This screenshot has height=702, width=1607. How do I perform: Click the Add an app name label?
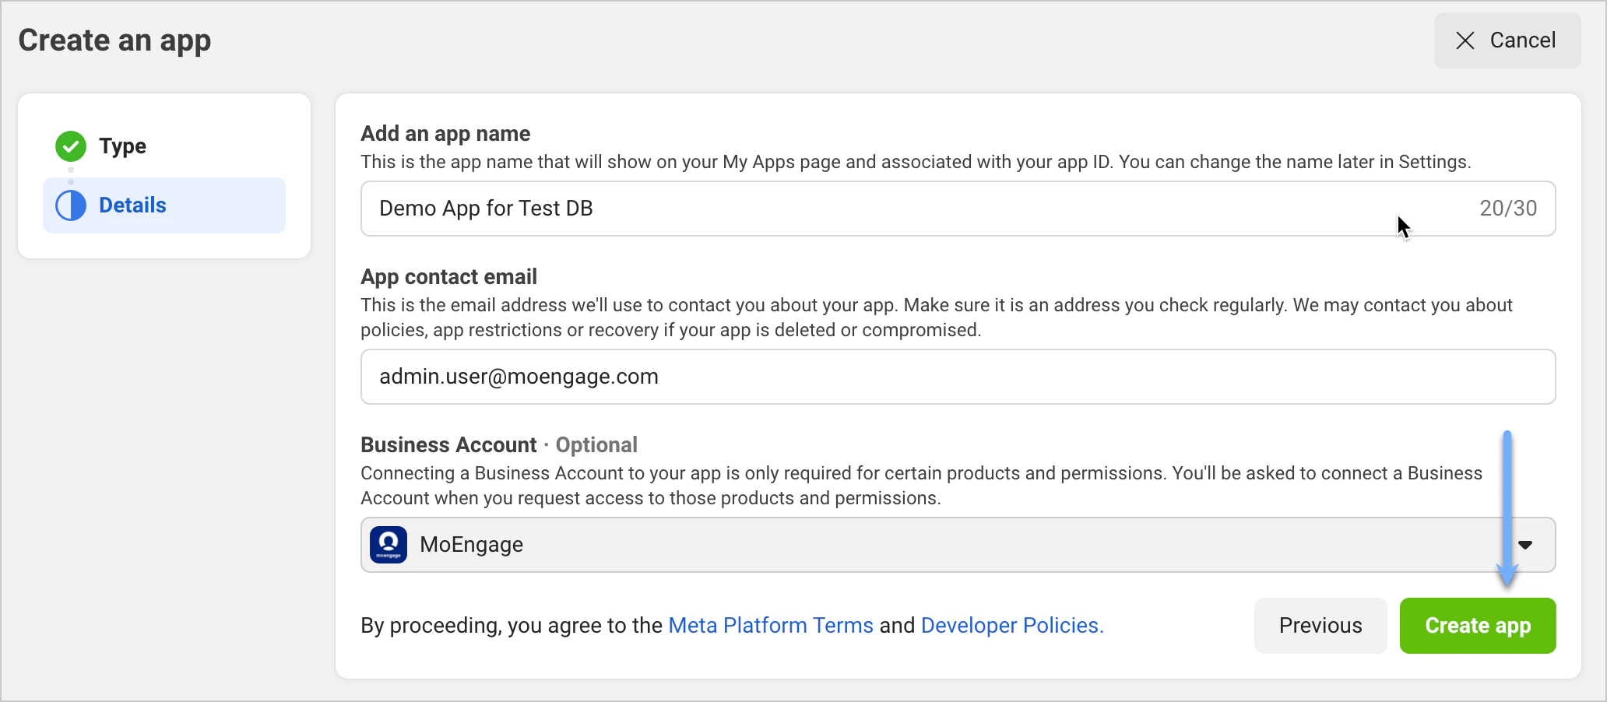(x=445, y=133)
